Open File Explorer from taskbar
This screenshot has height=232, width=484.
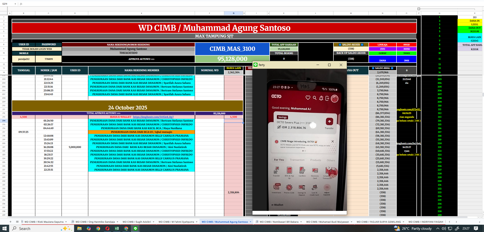pyautogui.click(x=79, y=228)
